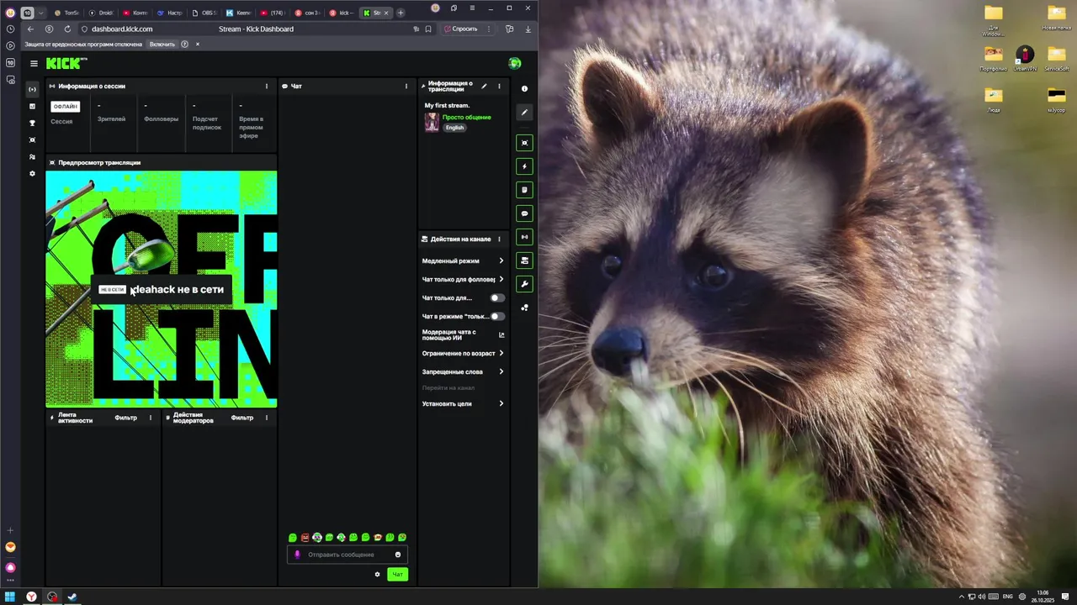Click the My first stream. title text
Viewport: 1077px width, 605px height.
(x=447, y=105)
